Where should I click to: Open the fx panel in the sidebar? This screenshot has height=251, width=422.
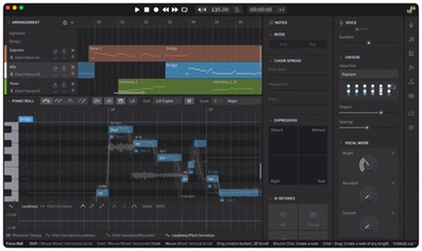[411, 67]
